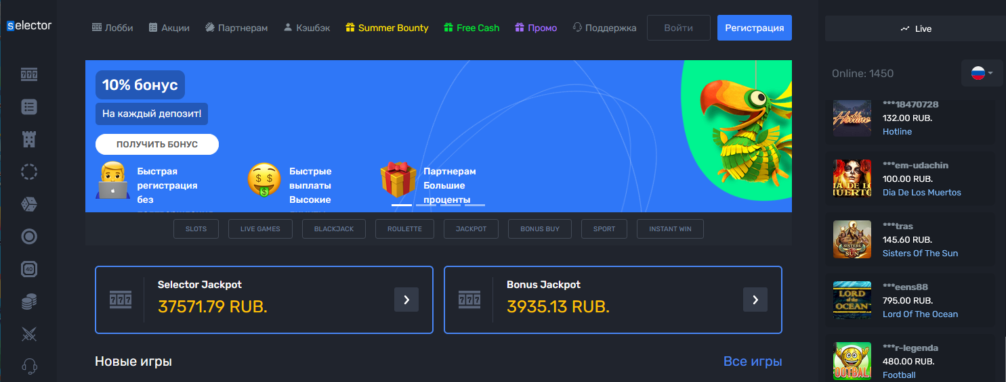Open Акции in the top menu
This screenshot has width=1006, height=382.
(169, 28)
